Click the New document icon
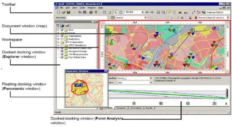 (59, 12)
